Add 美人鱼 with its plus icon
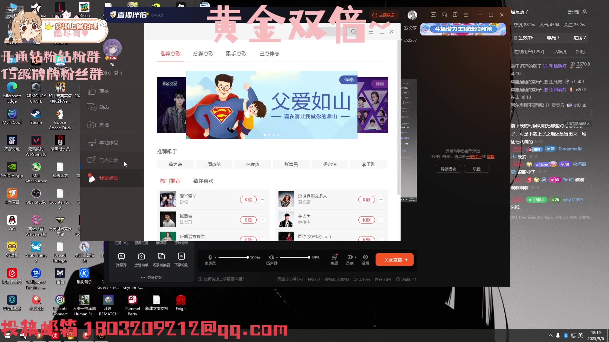The height and width of the screenshot is (342, 609). point(381,220)
